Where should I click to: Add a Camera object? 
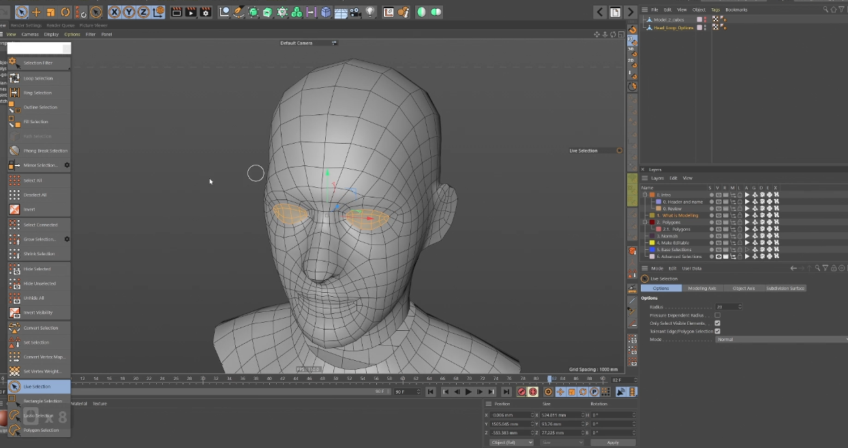(356, 12)
